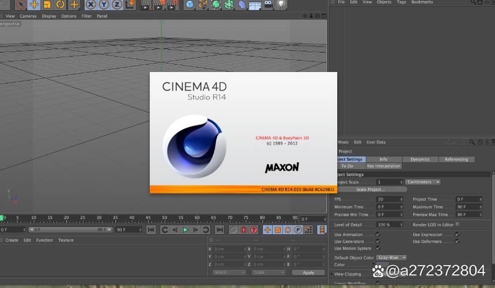Open the spline pen tools icon
This screenshot has height=288, width=495.
tap(203, 5)
